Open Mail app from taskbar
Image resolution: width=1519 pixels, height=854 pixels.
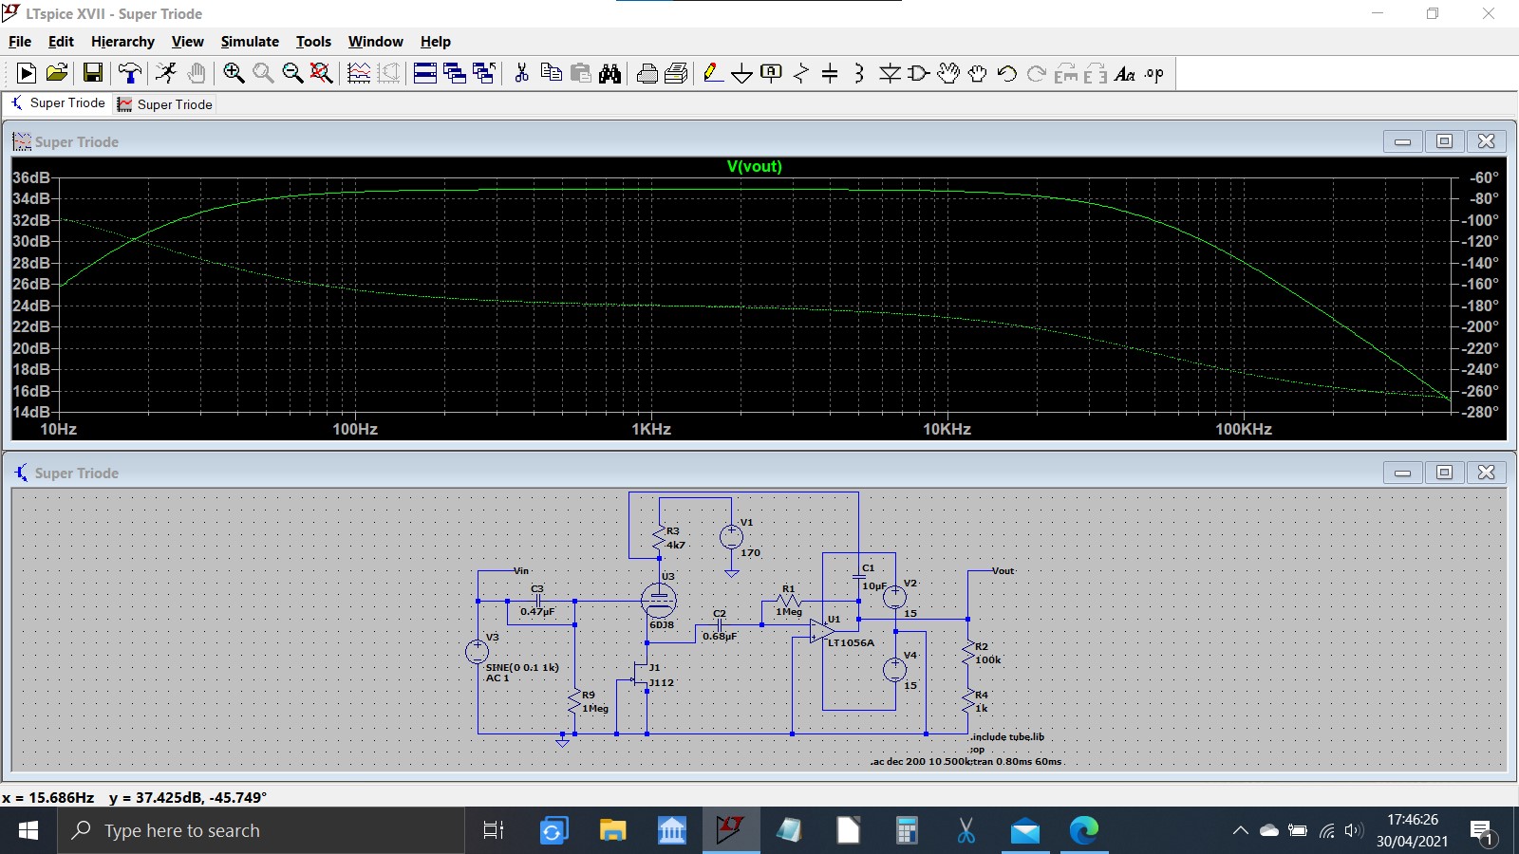(x=1024, y=831)
